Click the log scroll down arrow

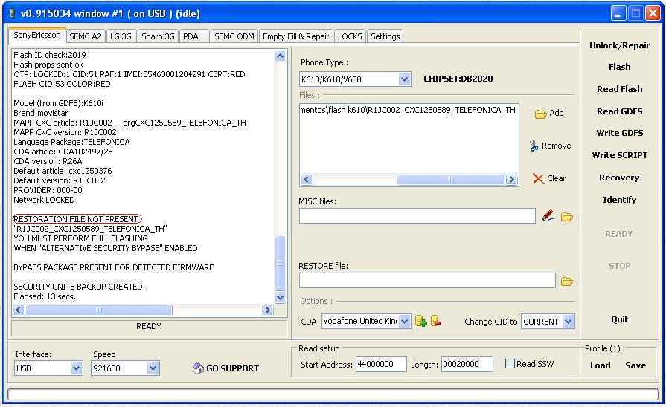281,297
